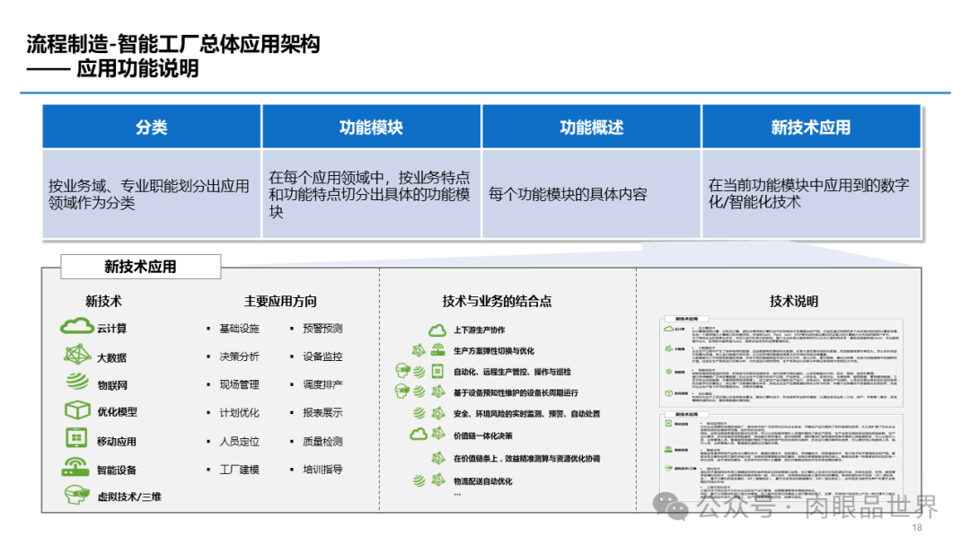970x546 pixels.
Task: Click the VR headset icon in 基于设备预知性维护 row
Action: click(x=402, y=392)
